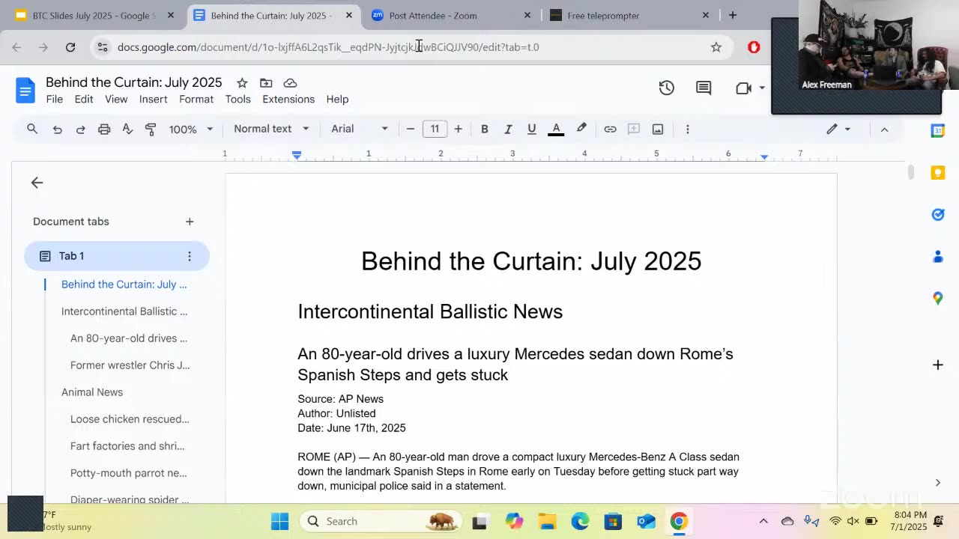Open the Windows Start menu
The width and height of the screenshot is (959, 539).
point(279,521)
